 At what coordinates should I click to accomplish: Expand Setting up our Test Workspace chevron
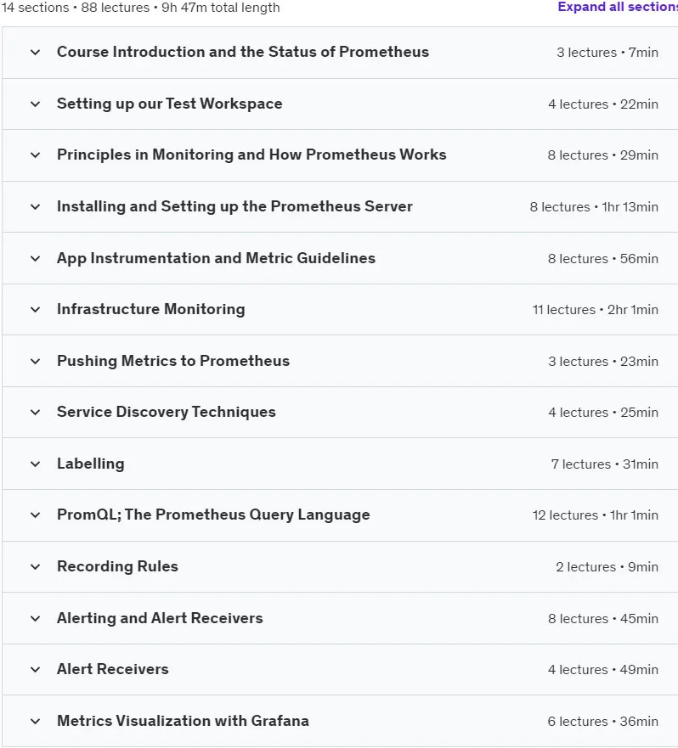point(36,104)
